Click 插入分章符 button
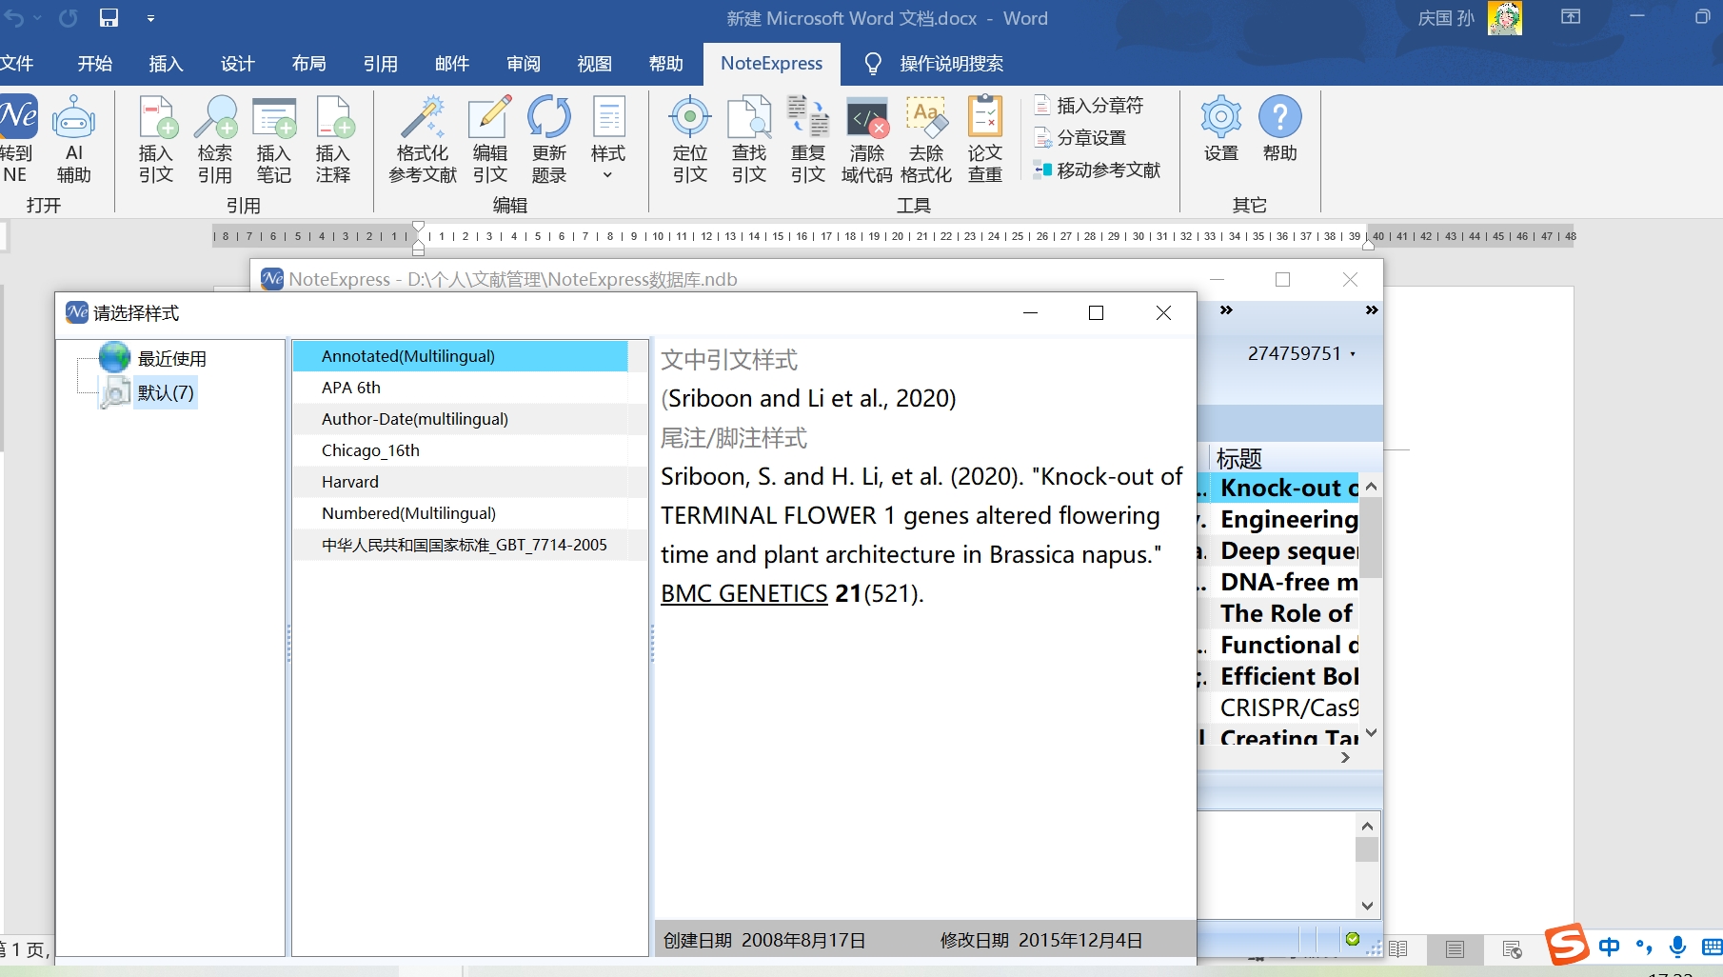This screenshot has height=977, width=1723. pos(1088,106)
